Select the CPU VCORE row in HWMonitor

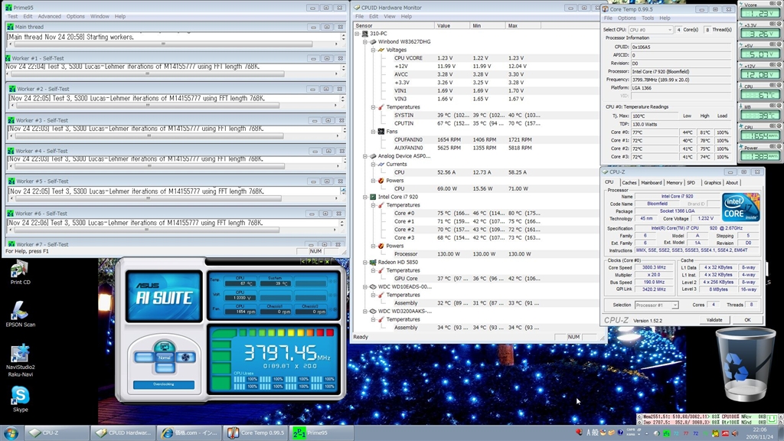pos(475,58)
